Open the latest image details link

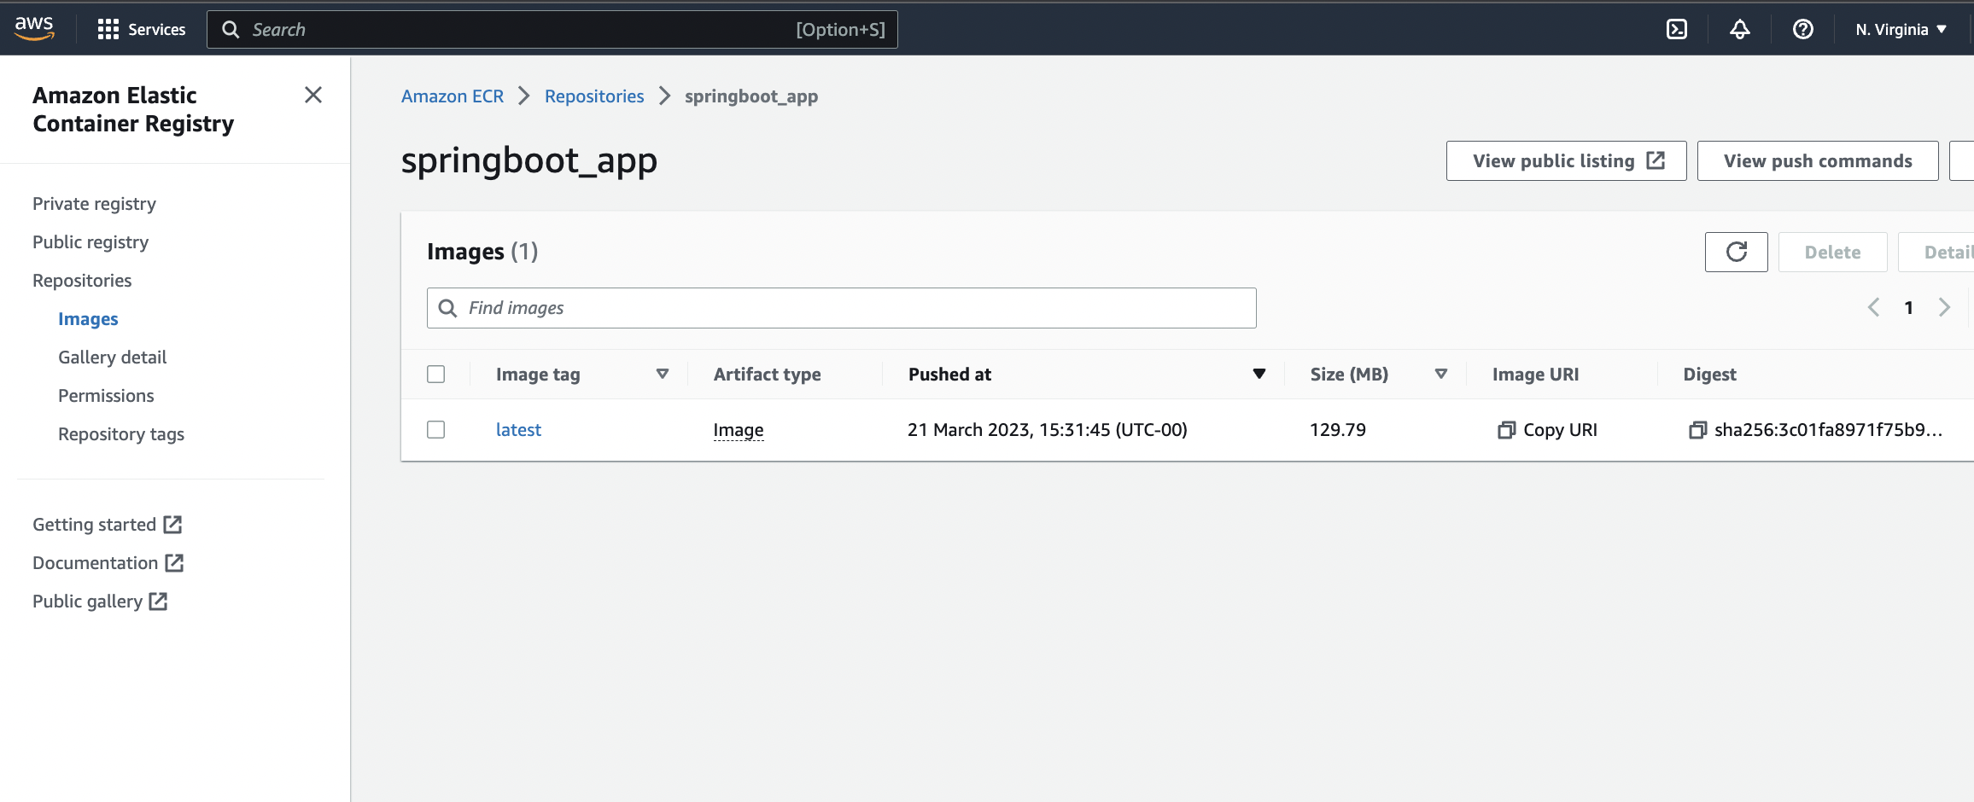point(518,429)
